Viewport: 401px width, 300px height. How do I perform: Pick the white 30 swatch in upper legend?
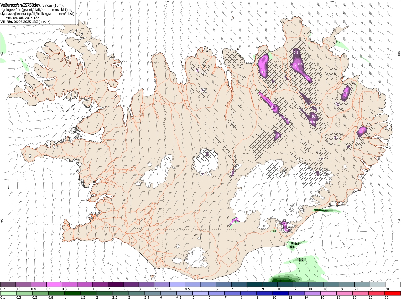[393, 285]
